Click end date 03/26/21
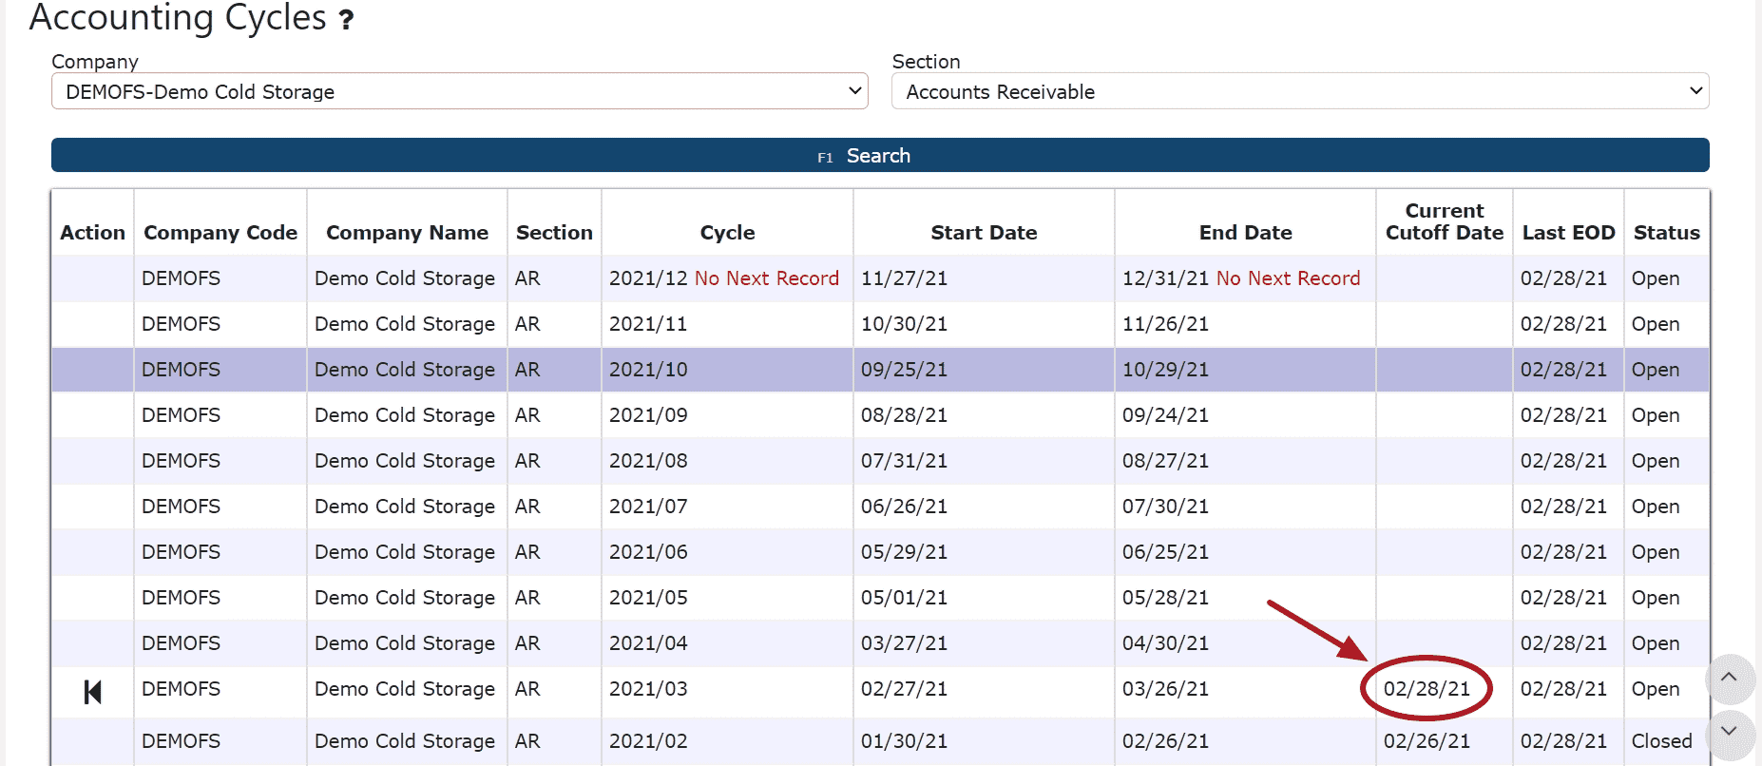1762x766 pixels. pyautogui.click(x=1165, y=689)
